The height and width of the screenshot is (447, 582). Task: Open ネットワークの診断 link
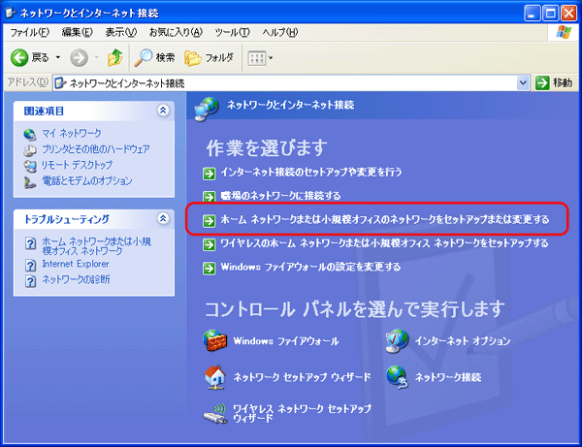point(76,279)
